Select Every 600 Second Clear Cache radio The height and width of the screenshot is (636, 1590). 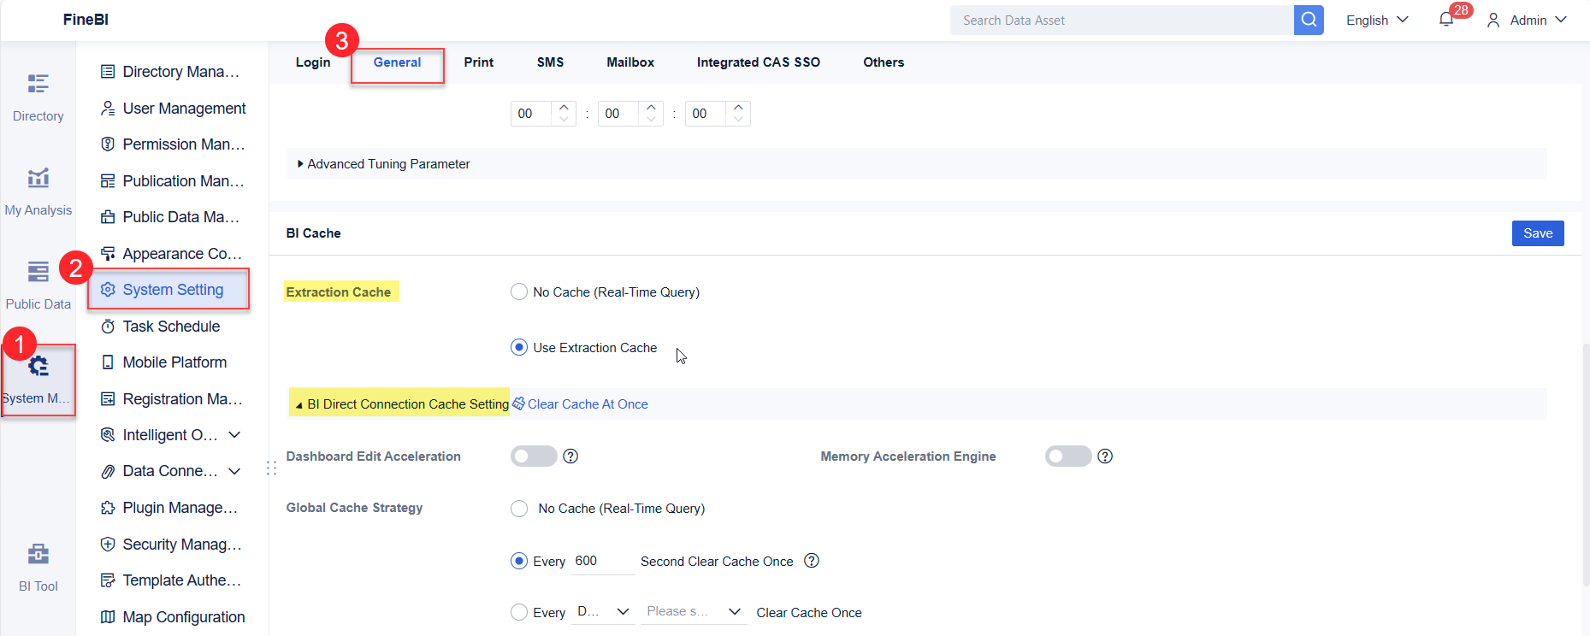click(519, 562)
